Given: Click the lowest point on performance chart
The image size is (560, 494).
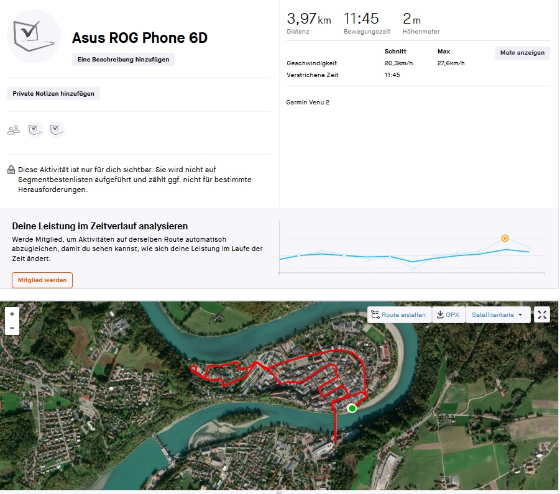Looking at the screenshot, I should tap(413, 268).
